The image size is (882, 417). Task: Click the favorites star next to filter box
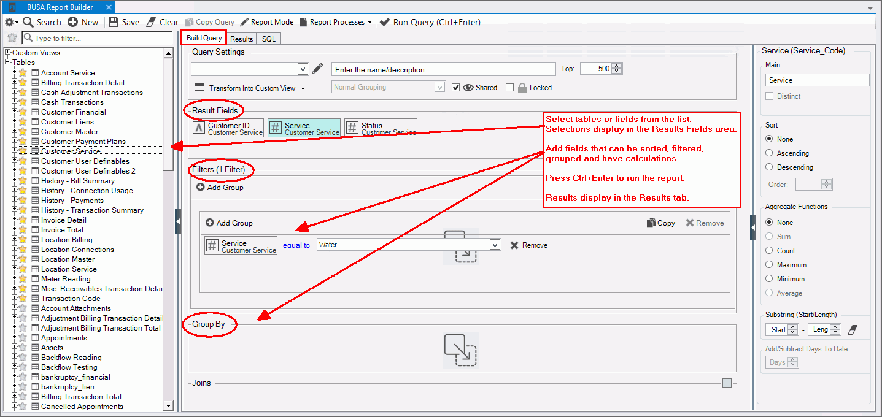click(12, 38)
